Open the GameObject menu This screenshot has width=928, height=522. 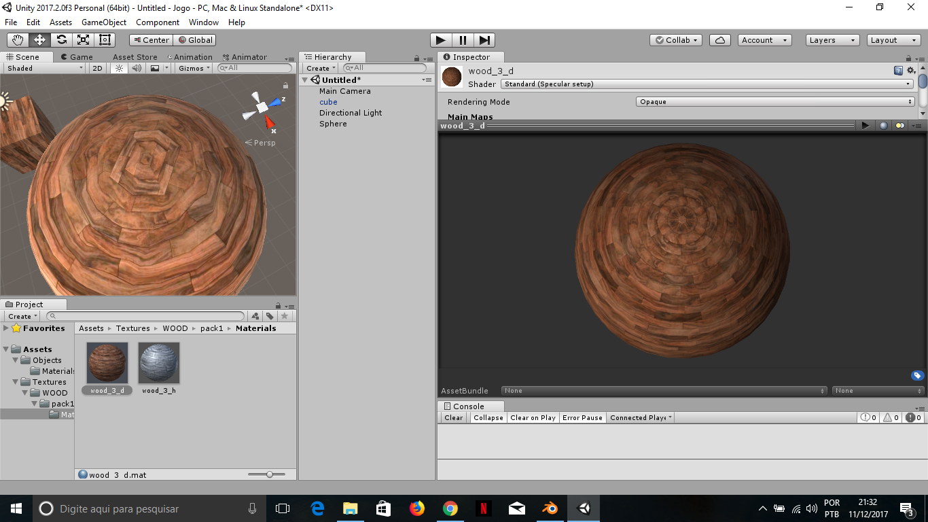pos(104,22)
